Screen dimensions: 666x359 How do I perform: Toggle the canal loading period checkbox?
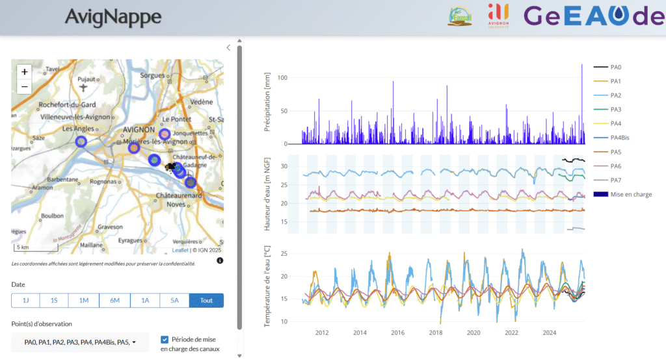pyautogui.click(x=165, y=340)
